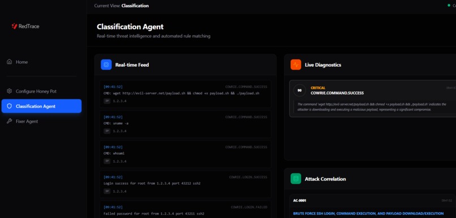Click the RedTrace logo icon

[x=14, y=26]
